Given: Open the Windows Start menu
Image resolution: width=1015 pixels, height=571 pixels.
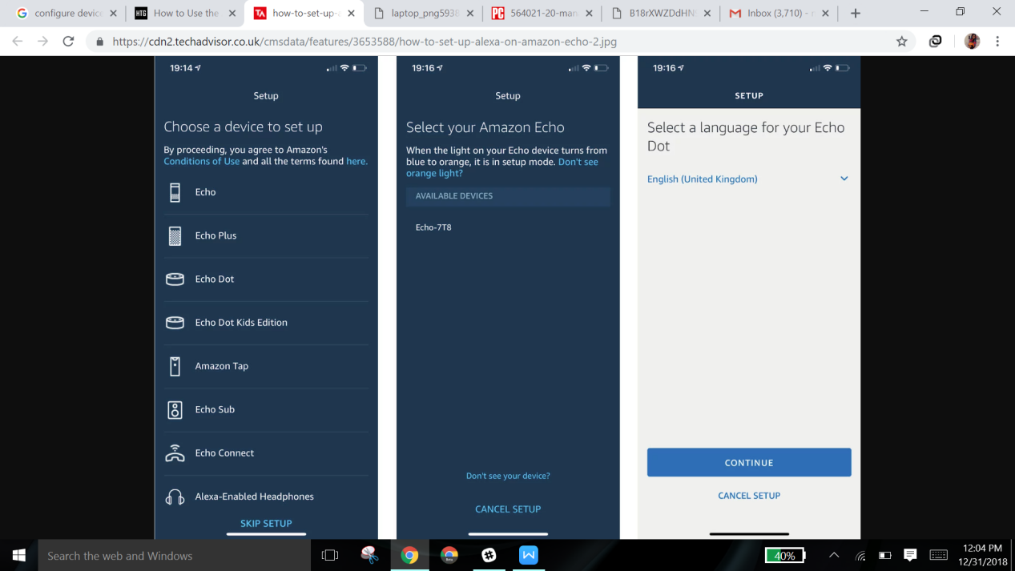Looking at the screenshot, I should (18, 555).
